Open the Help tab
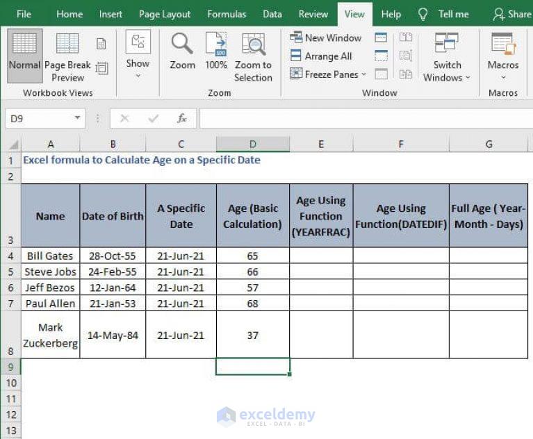533x439 pixels. click(391, 14)
